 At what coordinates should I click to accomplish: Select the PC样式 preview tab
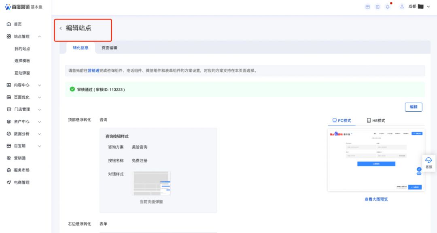[342, 121]
